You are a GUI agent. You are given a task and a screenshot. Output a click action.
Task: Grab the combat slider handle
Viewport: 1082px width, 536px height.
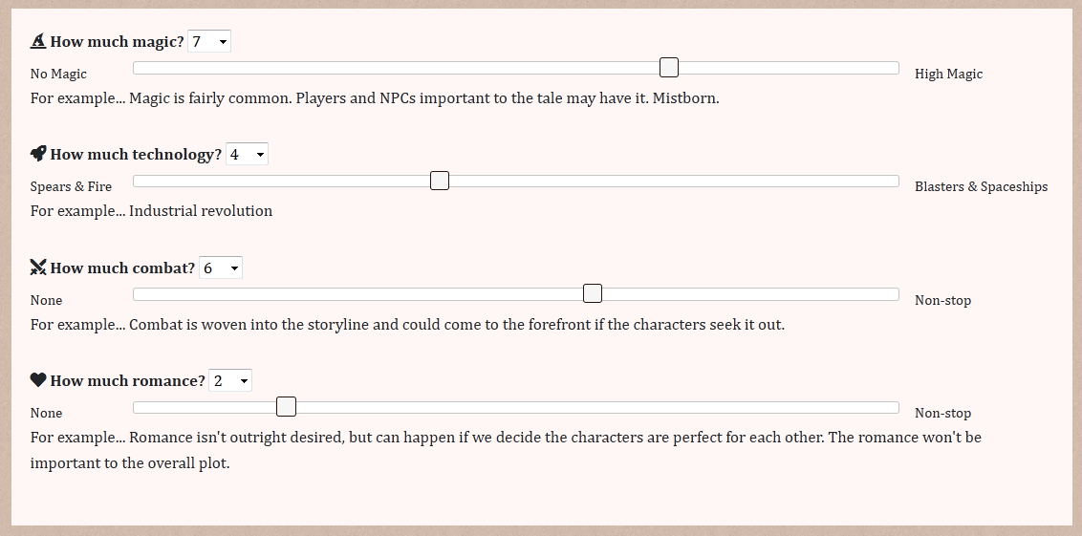(593, 293)
